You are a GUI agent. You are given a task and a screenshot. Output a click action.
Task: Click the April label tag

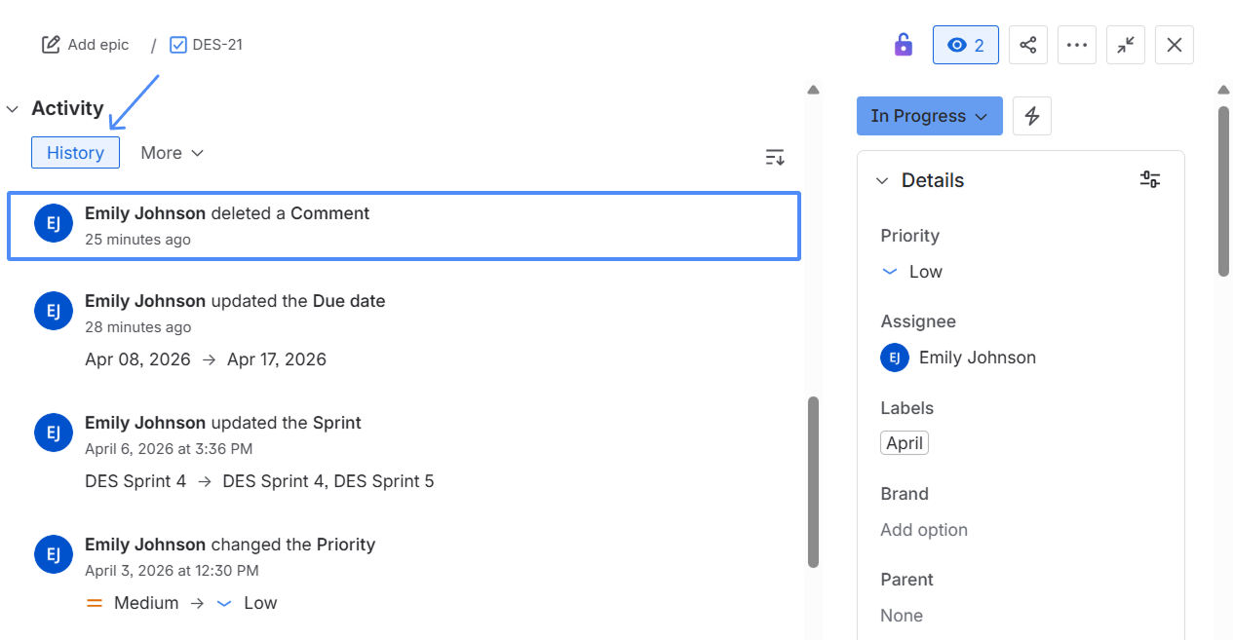[905, 443]
